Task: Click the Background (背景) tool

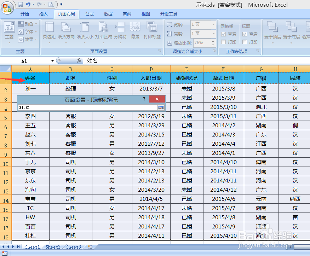Action: tap(135, 31)
